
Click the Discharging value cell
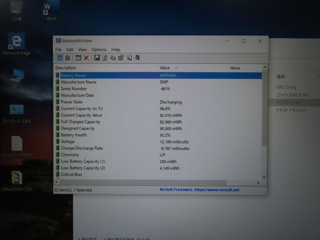pyautogui.click(x=171, y=102)
